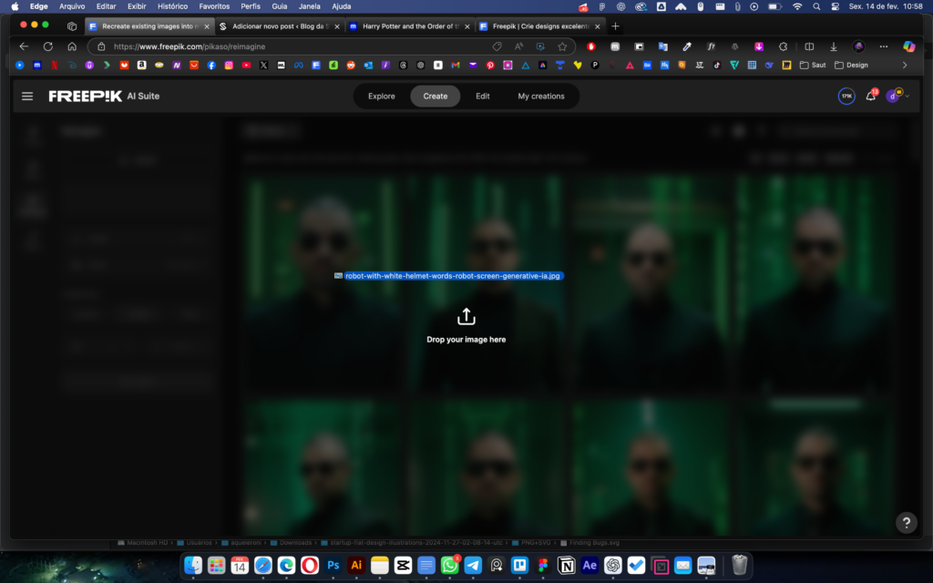933x583 pixels.
Task: Open the browser home page icon
Action: click(x=72, y=46)
